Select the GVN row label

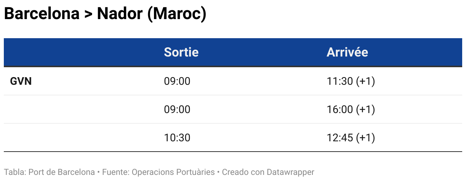(21, 81)
